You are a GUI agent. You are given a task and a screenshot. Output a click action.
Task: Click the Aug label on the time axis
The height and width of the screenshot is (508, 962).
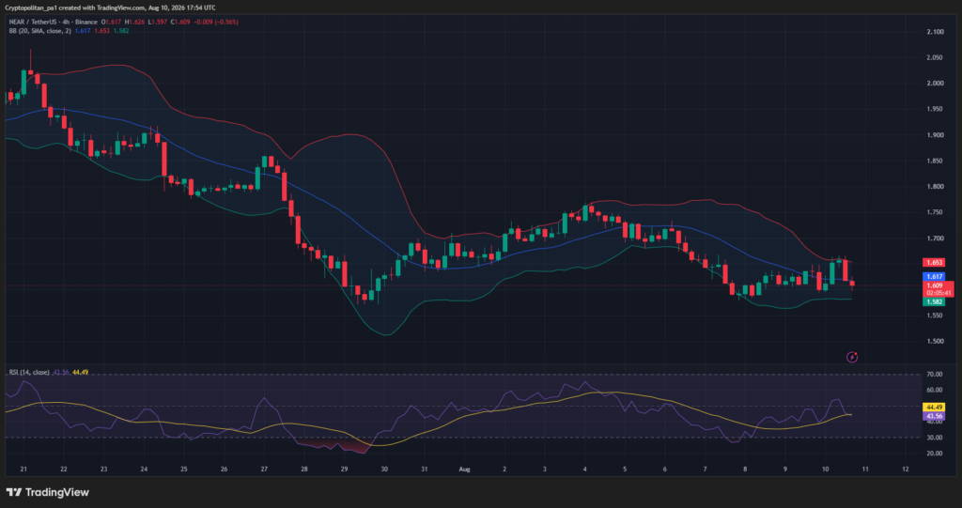pos(464,470)
